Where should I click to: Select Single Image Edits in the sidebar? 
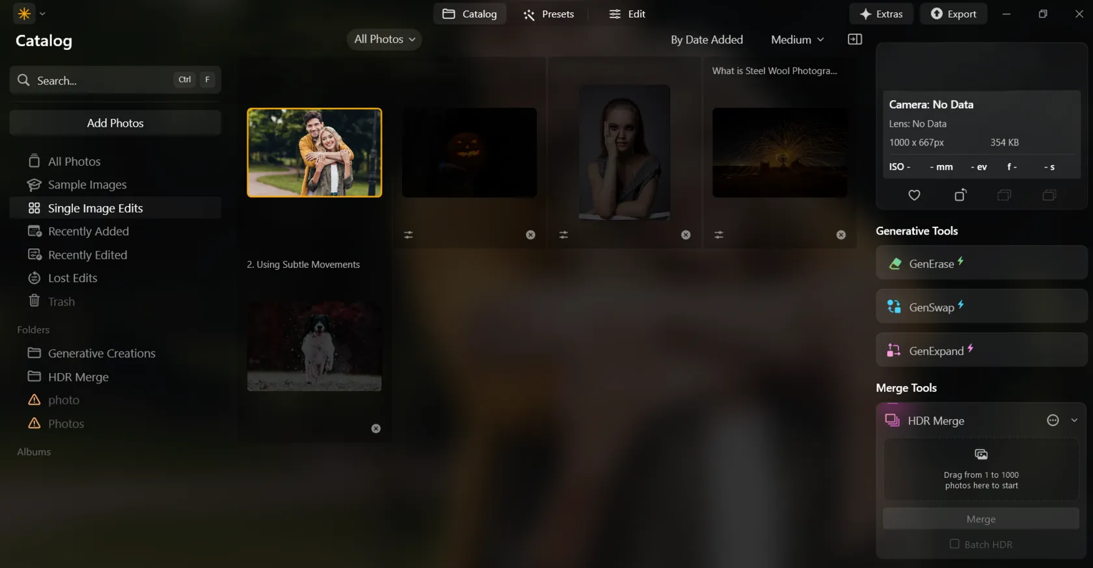coord(115,208)
